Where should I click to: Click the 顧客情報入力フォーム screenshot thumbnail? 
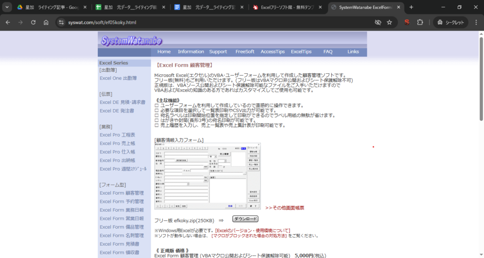[x=207, y=176]
